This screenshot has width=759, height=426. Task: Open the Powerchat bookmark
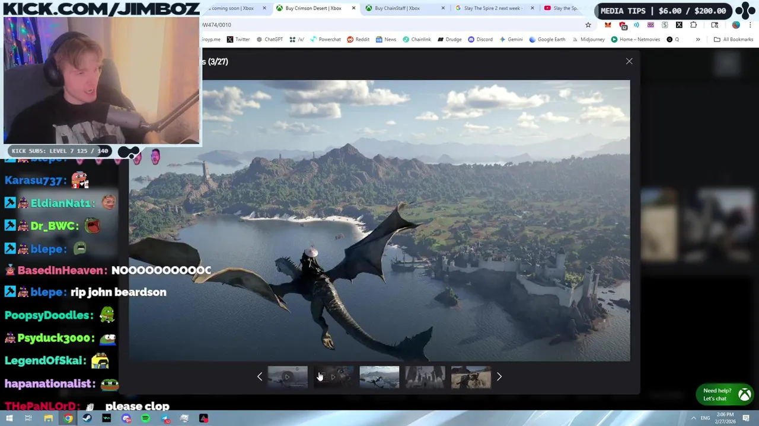pyautogui.click(x=325, y=40)
